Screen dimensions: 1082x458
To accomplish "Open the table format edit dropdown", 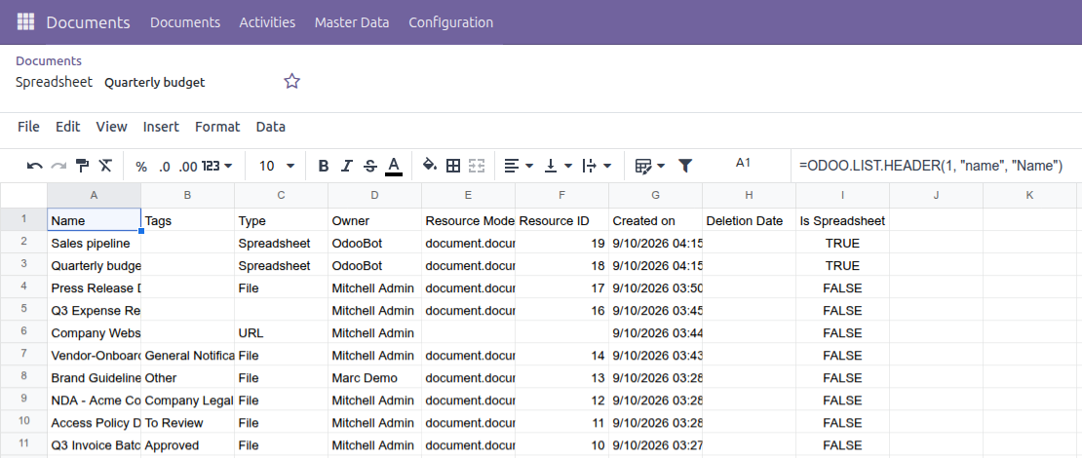I will tap(650, 166).
